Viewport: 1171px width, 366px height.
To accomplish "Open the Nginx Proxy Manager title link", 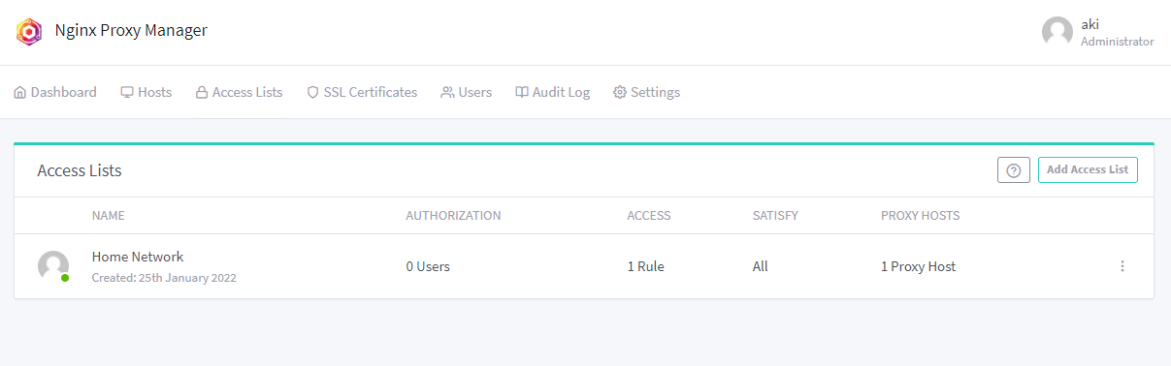I will 131,31.
